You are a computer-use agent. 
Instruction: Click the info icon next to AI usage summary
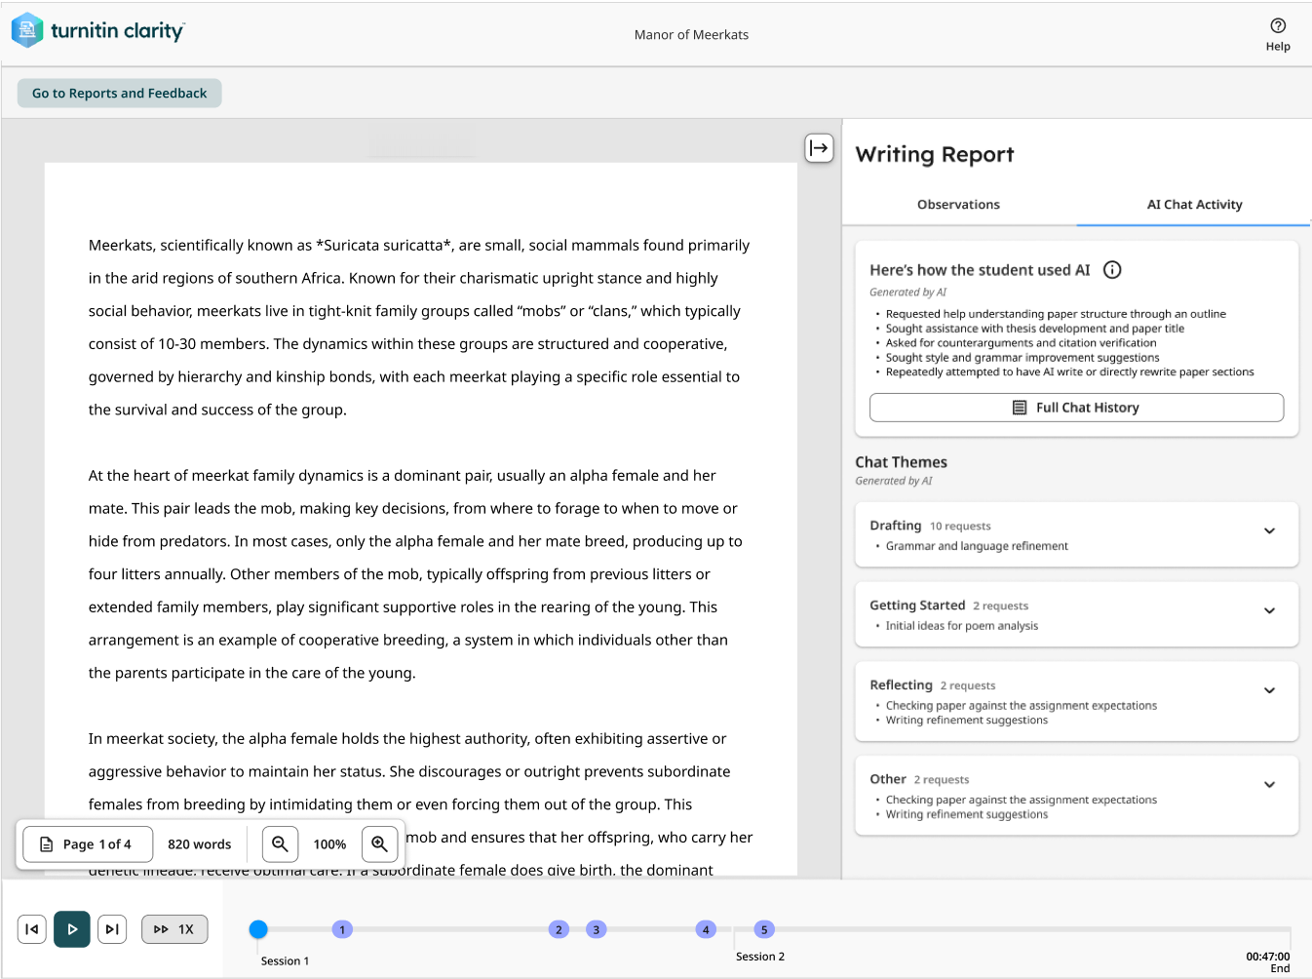pyautogui.click(x=1112, y=270)
